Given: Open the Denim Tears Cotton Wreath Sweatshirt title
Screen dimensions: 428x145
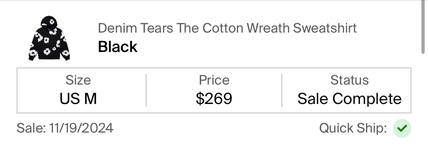Looking at the screenshot, I should coord(227,28).
